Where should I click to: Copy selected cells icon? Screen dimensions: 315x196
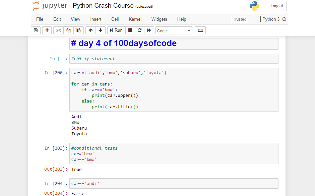pyautogui.click(x=68, y=30)
